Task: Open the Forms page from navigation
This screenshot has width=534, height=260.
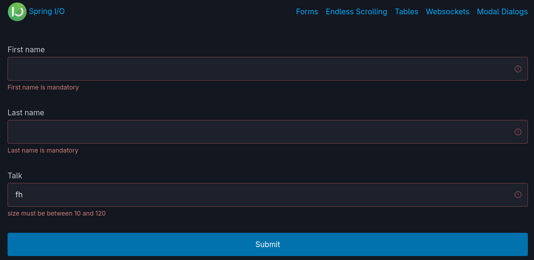Action: coord(307,11)
